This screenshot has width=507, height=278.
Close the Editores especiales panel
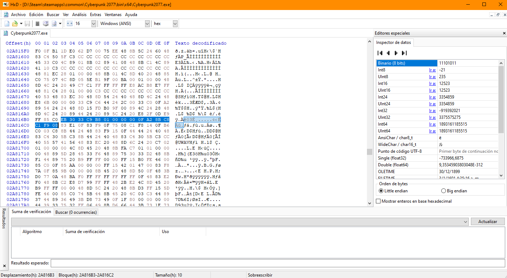[x=504, y=33]
